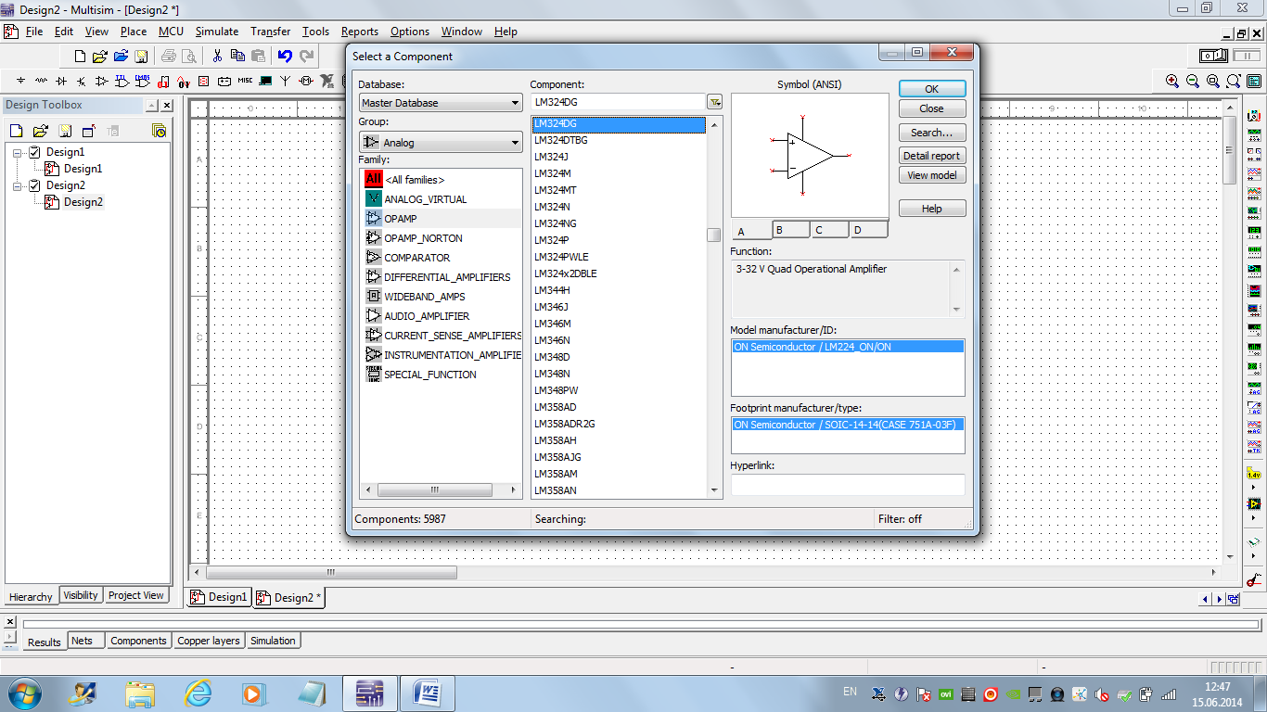Click the View model button
The height and width of the screenshot is (712, 1267).
[932, 175]
